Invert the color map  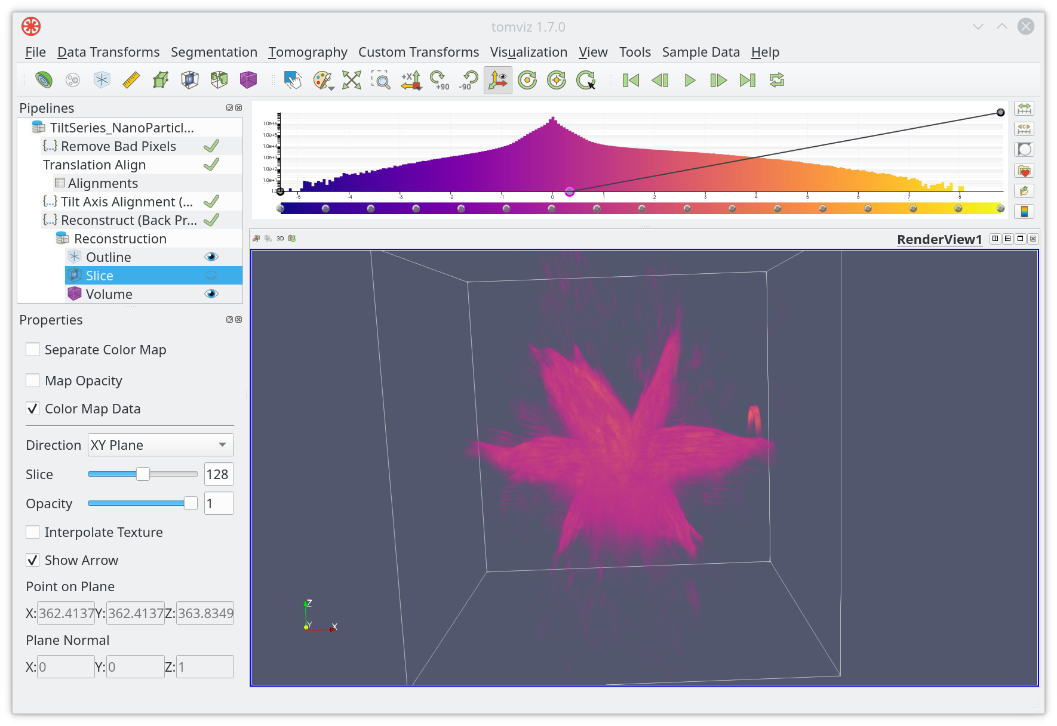tap(1024, 150)
